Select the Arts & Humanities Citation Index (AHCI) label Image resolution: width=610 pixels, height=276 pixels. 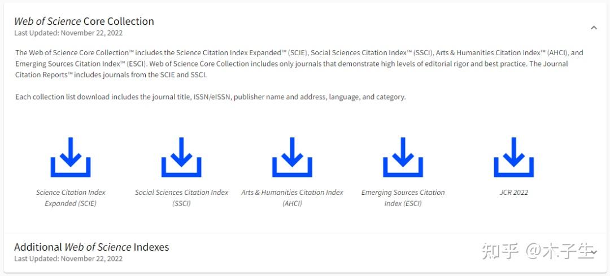pyautogui.click(x=292, y=198)
